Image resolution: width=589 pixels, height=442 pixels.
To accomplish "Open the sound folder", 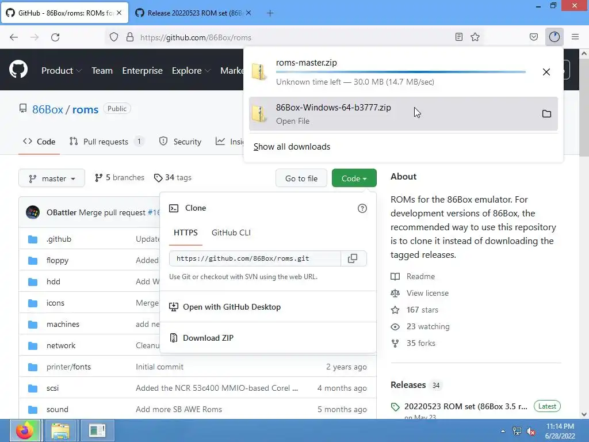I will click(58, 409).
